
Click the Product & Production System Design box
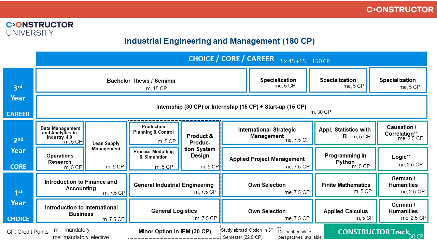click(x=200, y=145)
